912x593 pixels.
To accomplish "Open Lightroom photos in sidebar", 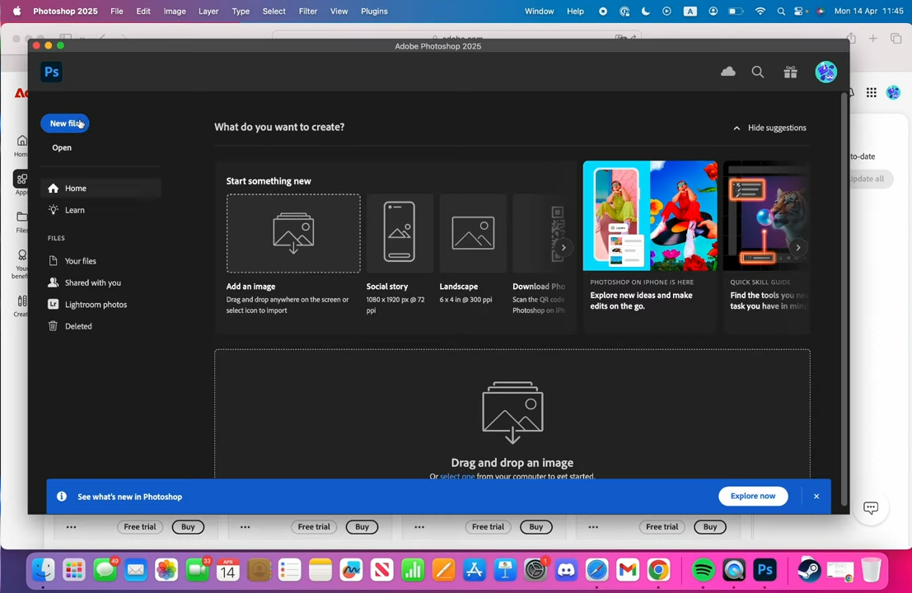I will pyautogui.click(x=96, y=305).
